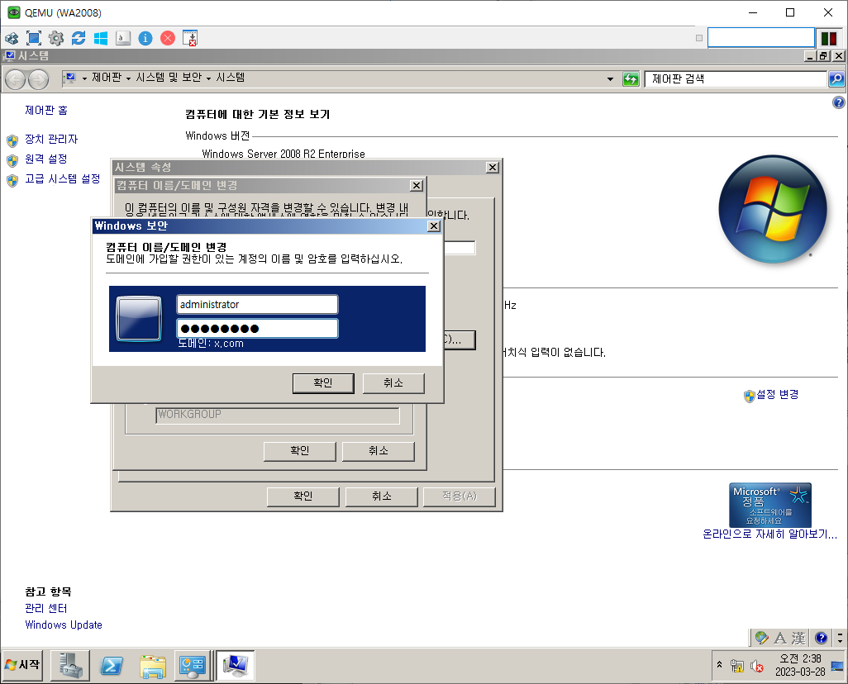Open the blue help question mark icon

[838, 102]
